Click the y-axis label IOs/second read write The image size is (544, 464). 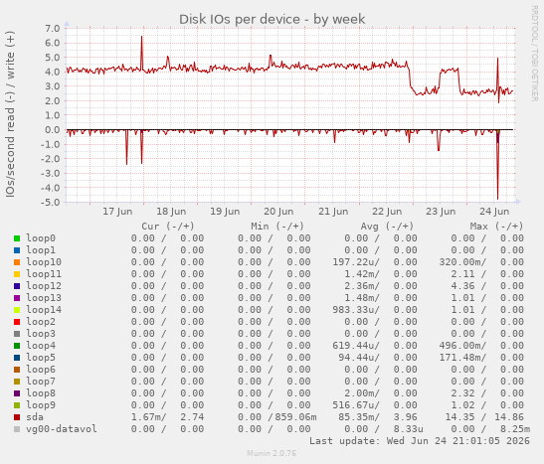tap(10, 114)
